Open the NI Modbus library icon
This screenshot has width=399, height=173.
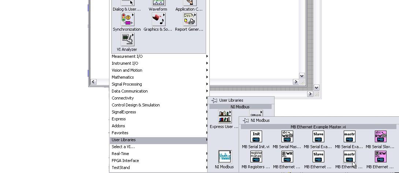point(225,157)
